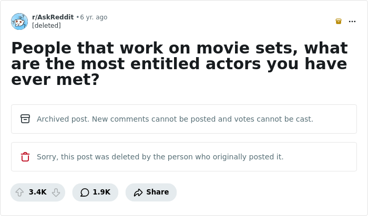Click the comment bubble icon

pyautogui.click(x=85, y=192)
